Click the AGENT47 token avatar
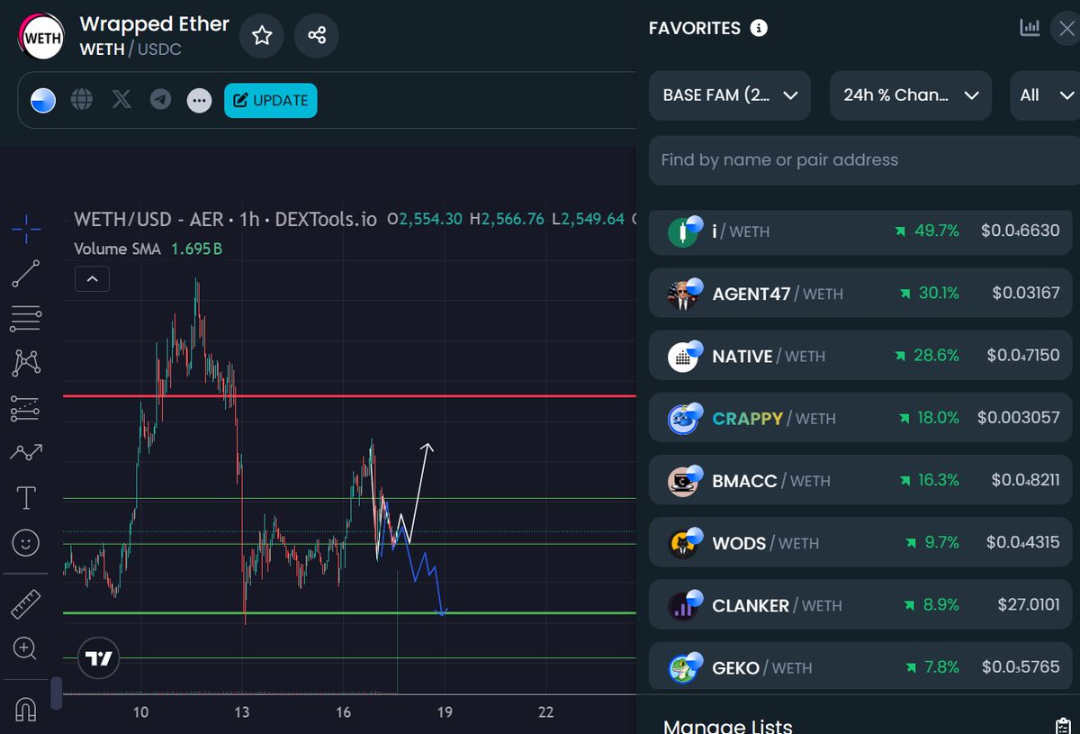This screenshot has width=1080, height=734. pos(683,295)
